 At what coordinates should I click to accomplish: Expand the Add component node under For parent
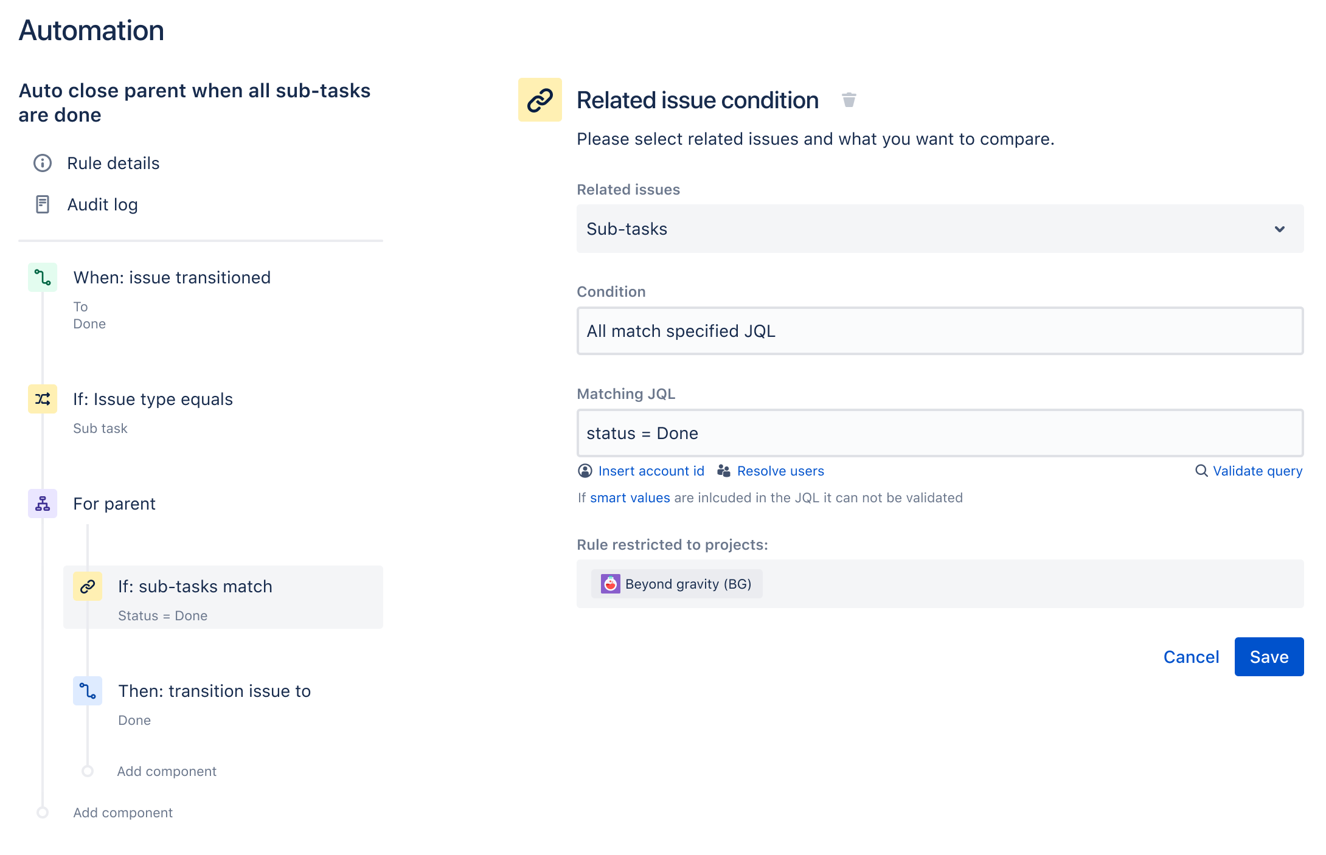click(x=166, y=771)
